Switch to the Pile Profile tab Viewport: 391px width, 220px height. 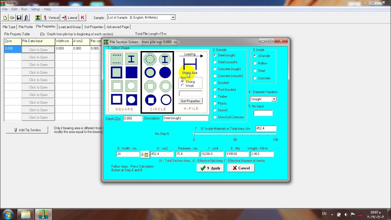[x=26, y=27]
